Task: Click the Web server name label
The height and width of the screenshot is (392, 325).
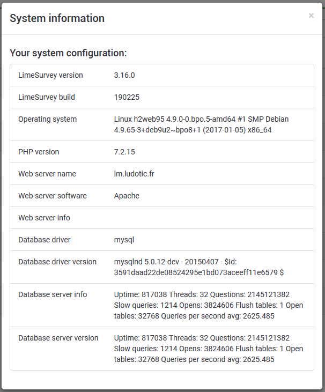Action: (x=47, y=174)
